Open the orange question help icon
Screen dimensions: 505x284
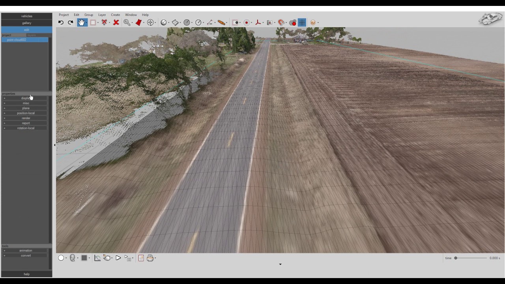(313, 22)
